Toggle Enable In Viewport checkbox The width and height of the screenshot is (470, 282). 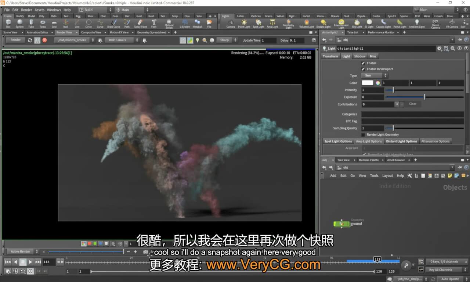click(363, 69)
